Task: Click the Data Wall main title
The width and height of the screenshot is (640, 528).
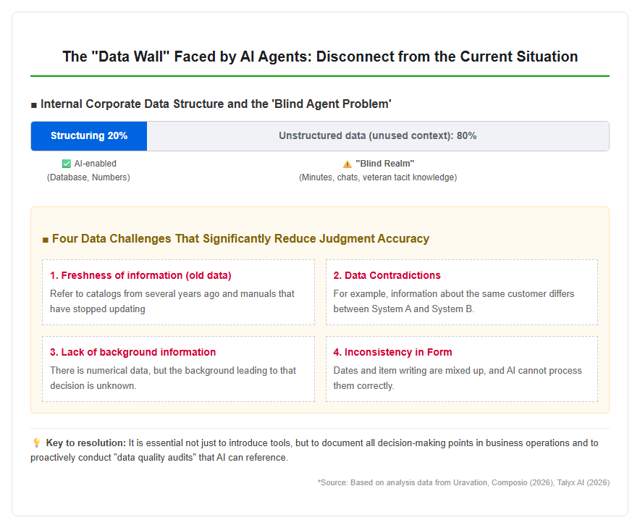Action: coord(320,56)
